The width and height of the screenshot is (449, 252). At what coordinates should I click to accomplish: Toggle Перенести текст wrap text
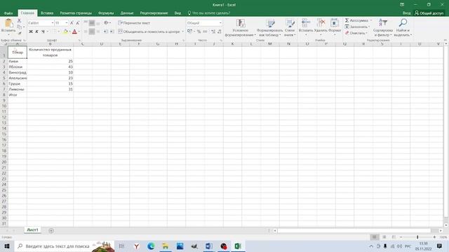(134, 23)
